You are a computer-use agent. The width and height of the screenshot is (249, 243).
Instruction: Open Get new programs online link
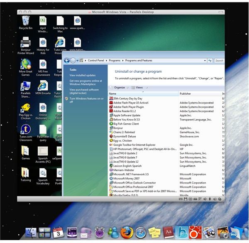pos(85,83)
